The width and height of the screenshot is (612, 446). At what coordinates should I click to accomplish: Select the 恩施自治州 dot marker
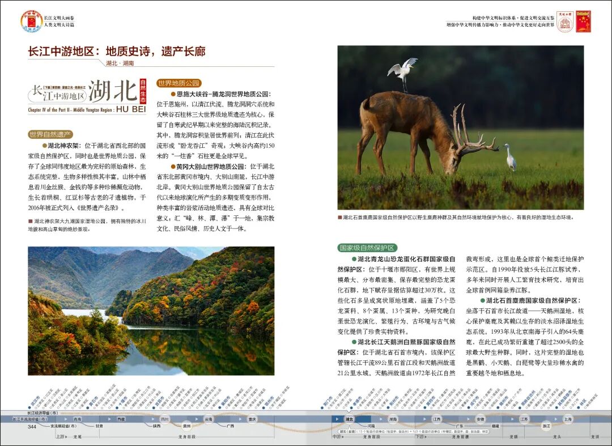pos(520,407)
